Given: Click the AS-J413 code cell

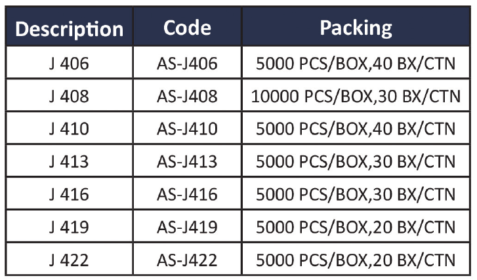Looking at the screenshot, I should 187,161.
